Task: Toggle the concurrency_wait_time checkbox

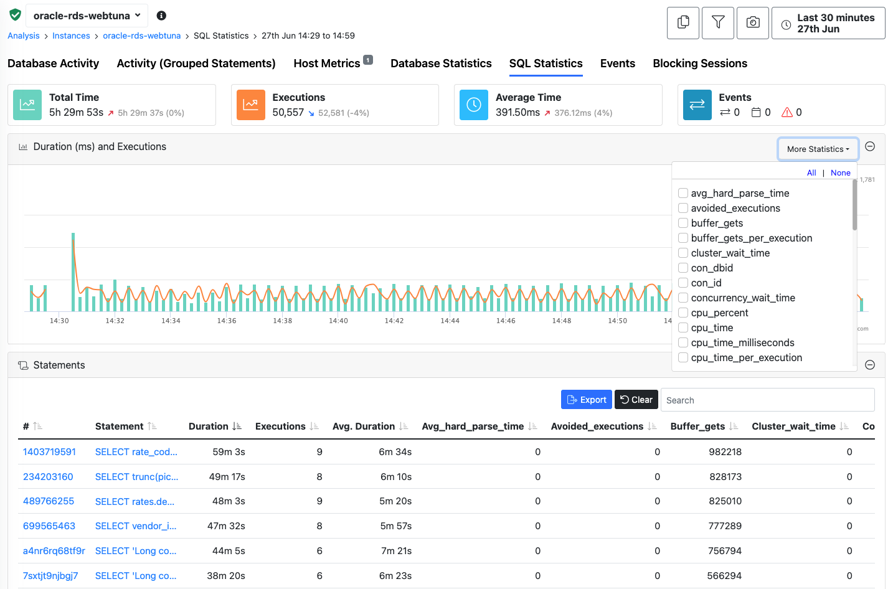Action: coord(683,298)
